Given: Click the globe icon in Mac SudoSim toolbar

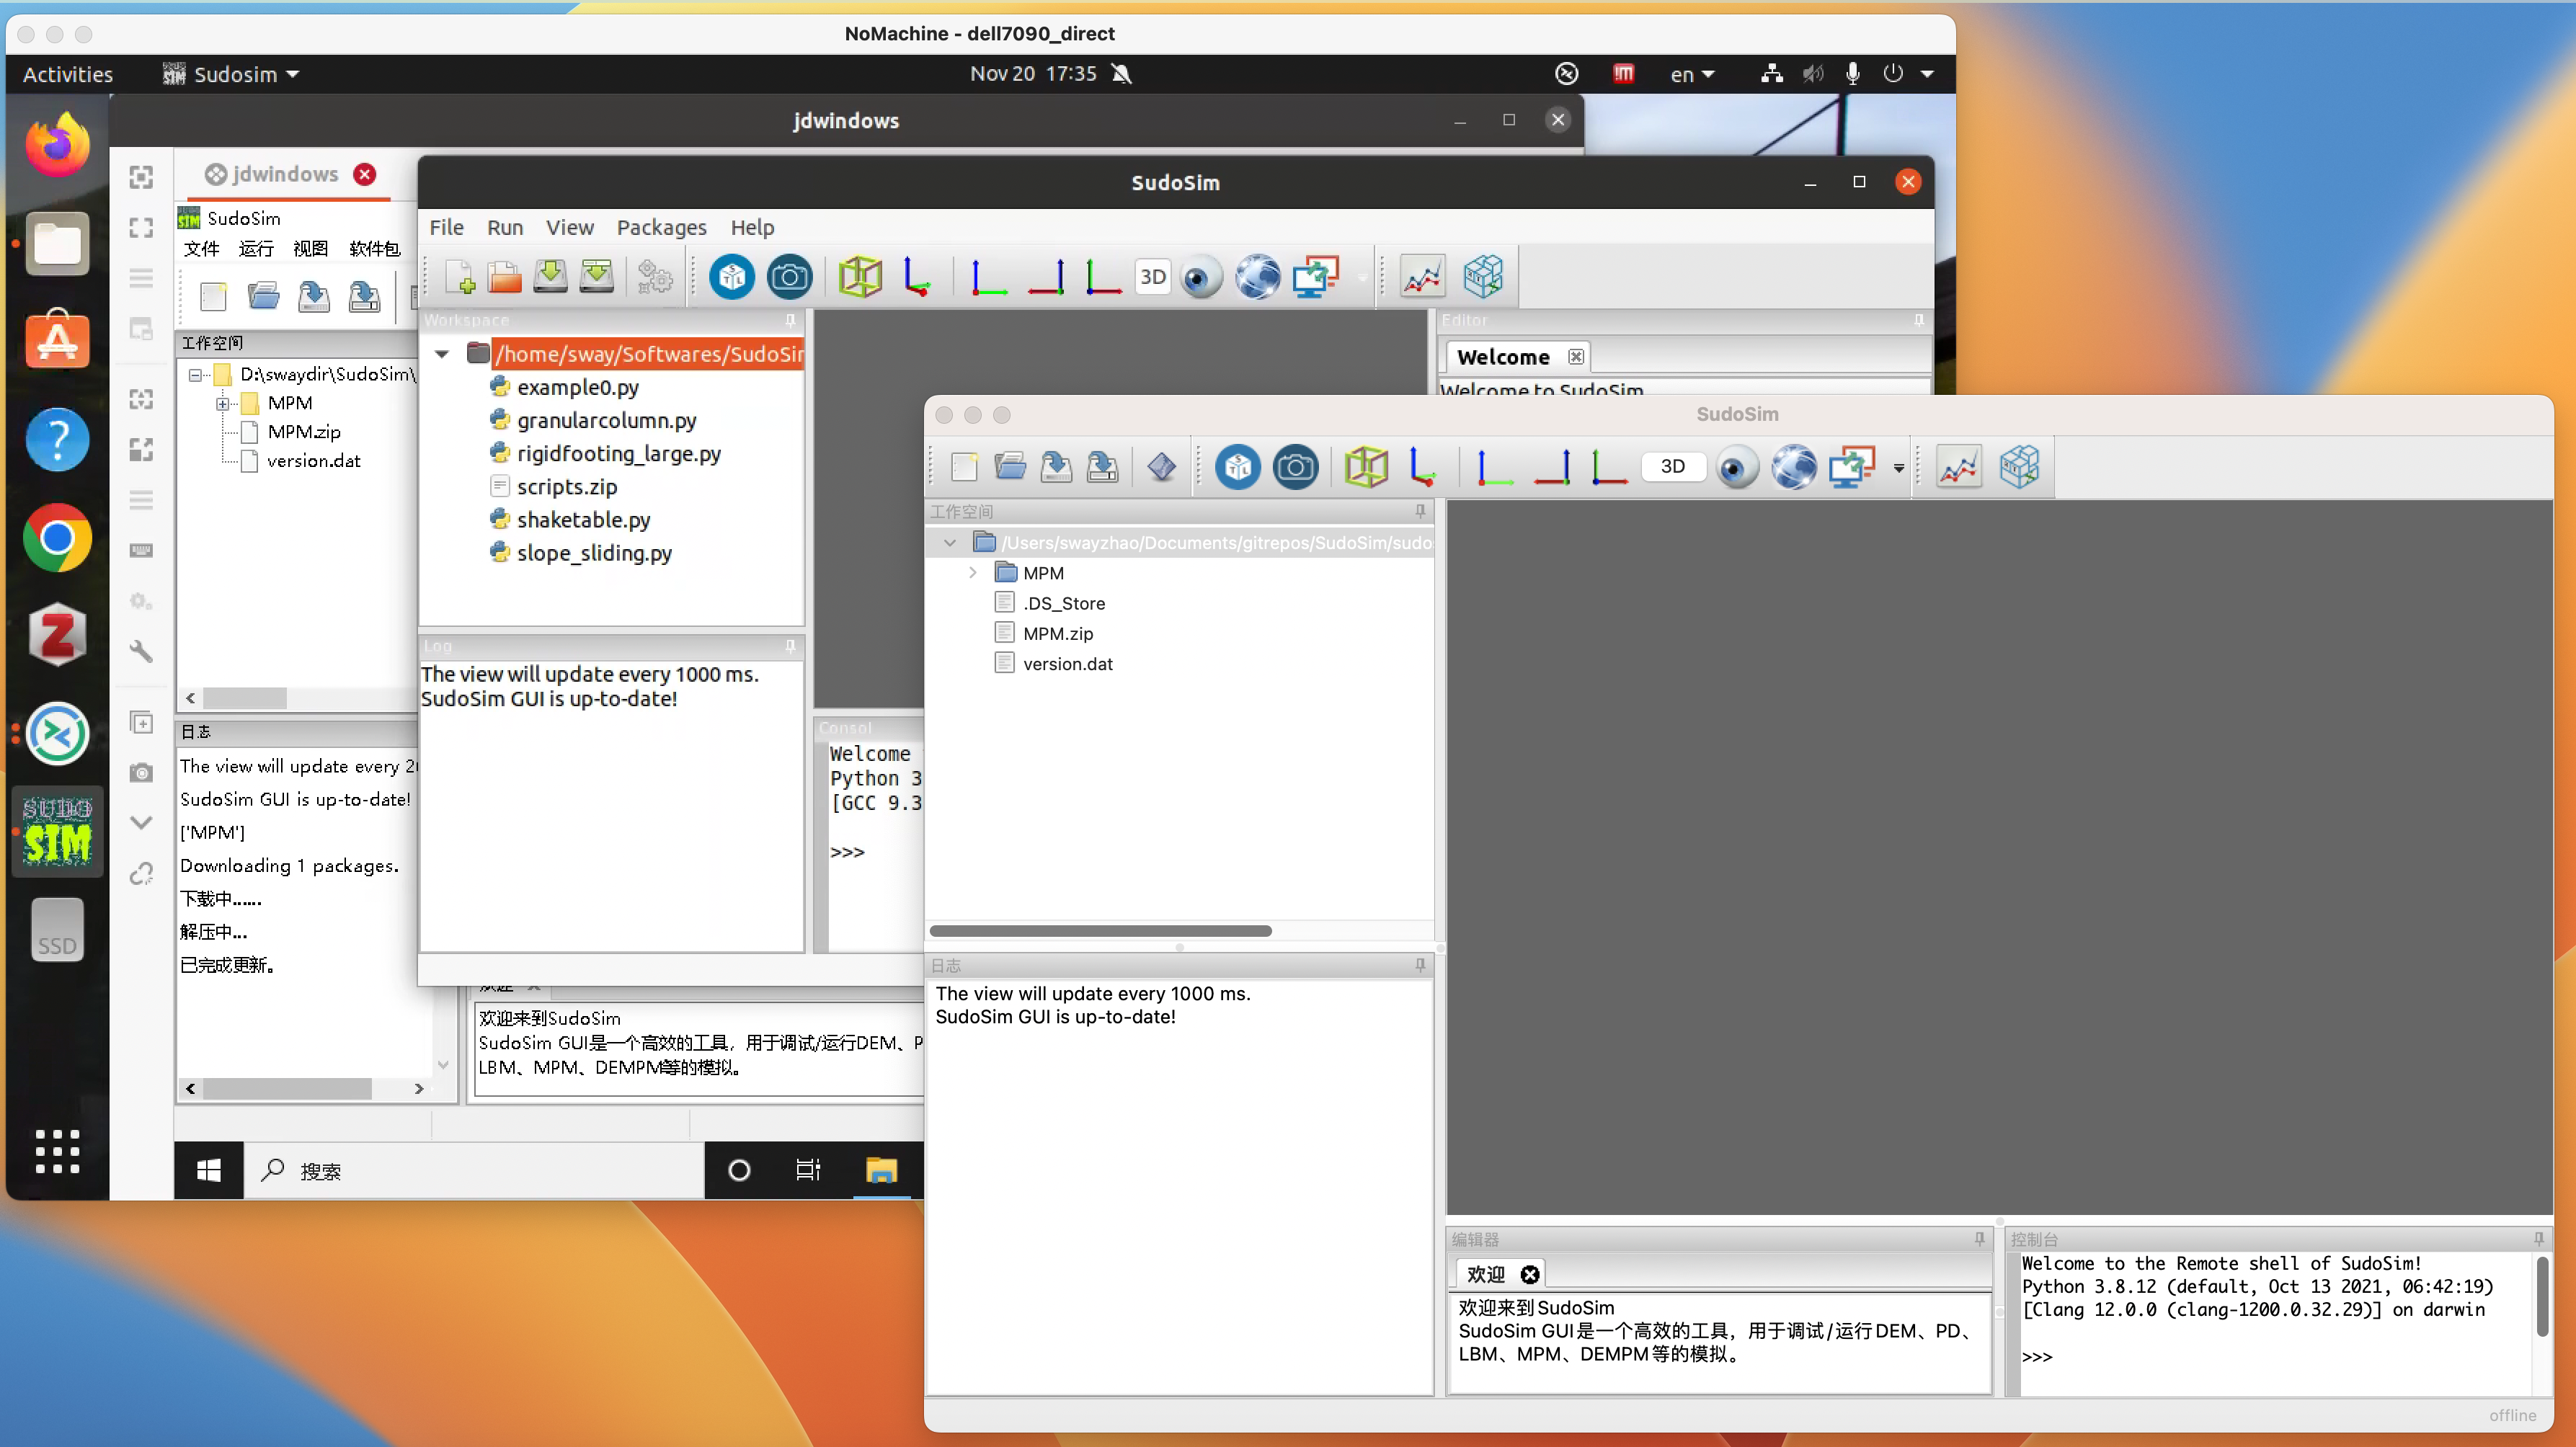Looking at the screenshot, I should [x=1794, y=467].
